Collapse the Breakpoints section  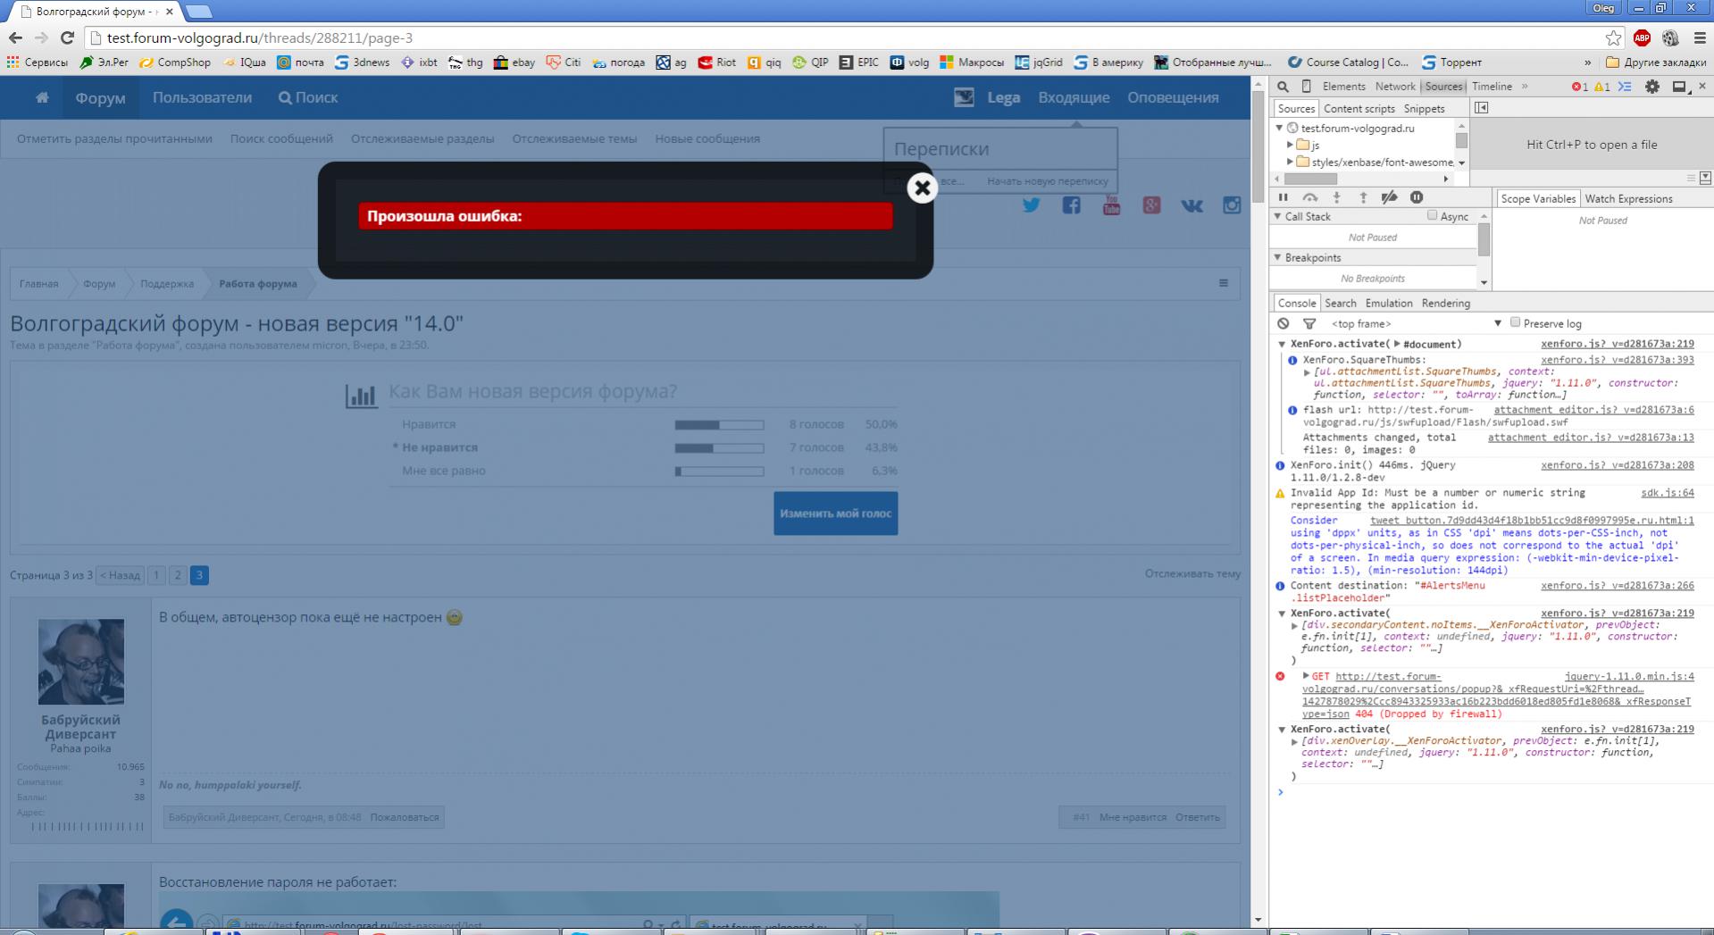tap(1277, 257)
